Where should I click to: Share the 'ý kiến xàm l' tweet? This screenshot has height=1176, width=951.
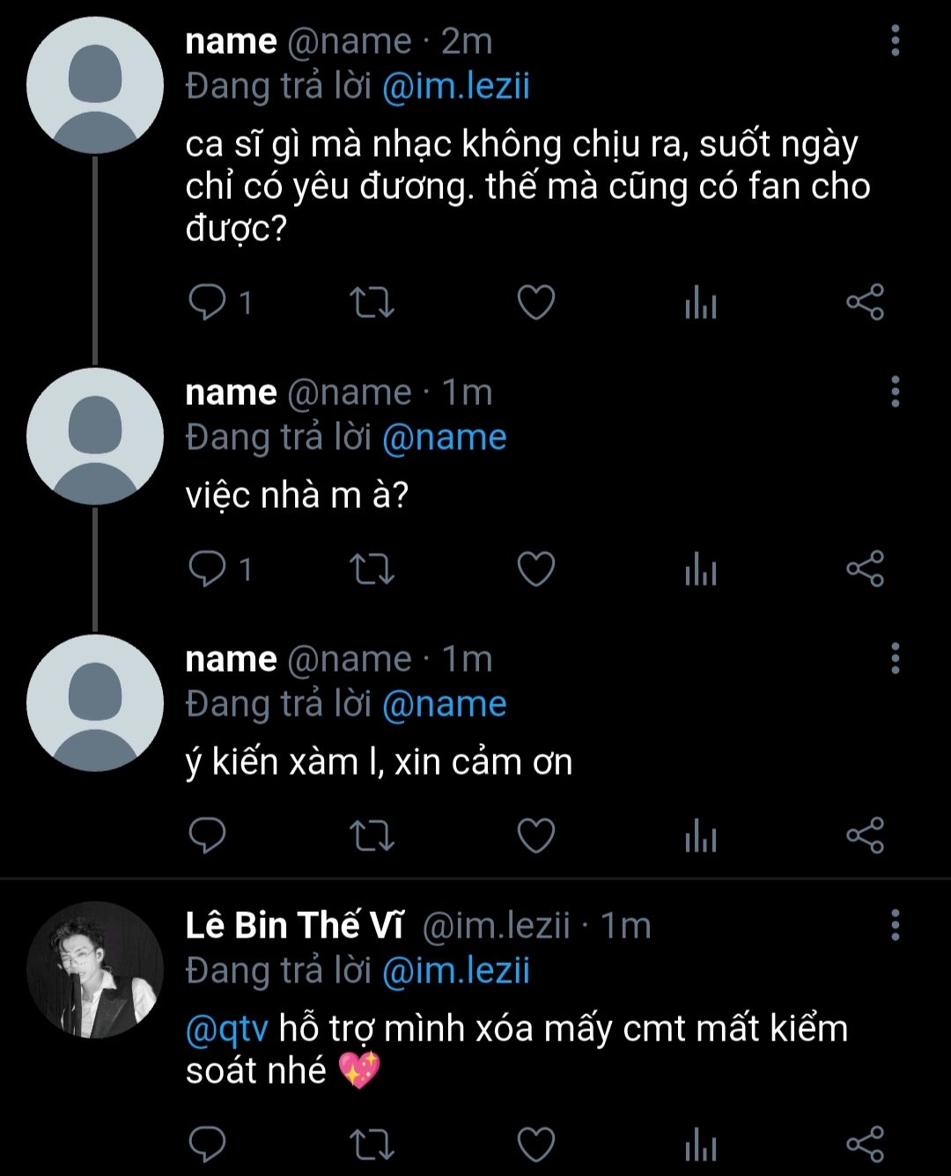pyautogui.click(x=864, y=834)
